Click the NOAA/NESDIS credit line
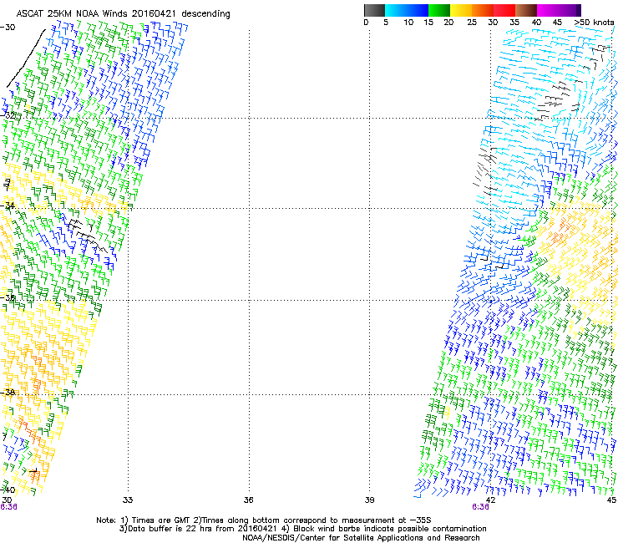Image resolution: width=618 pixels, height=543 pixels. point(361,538)
